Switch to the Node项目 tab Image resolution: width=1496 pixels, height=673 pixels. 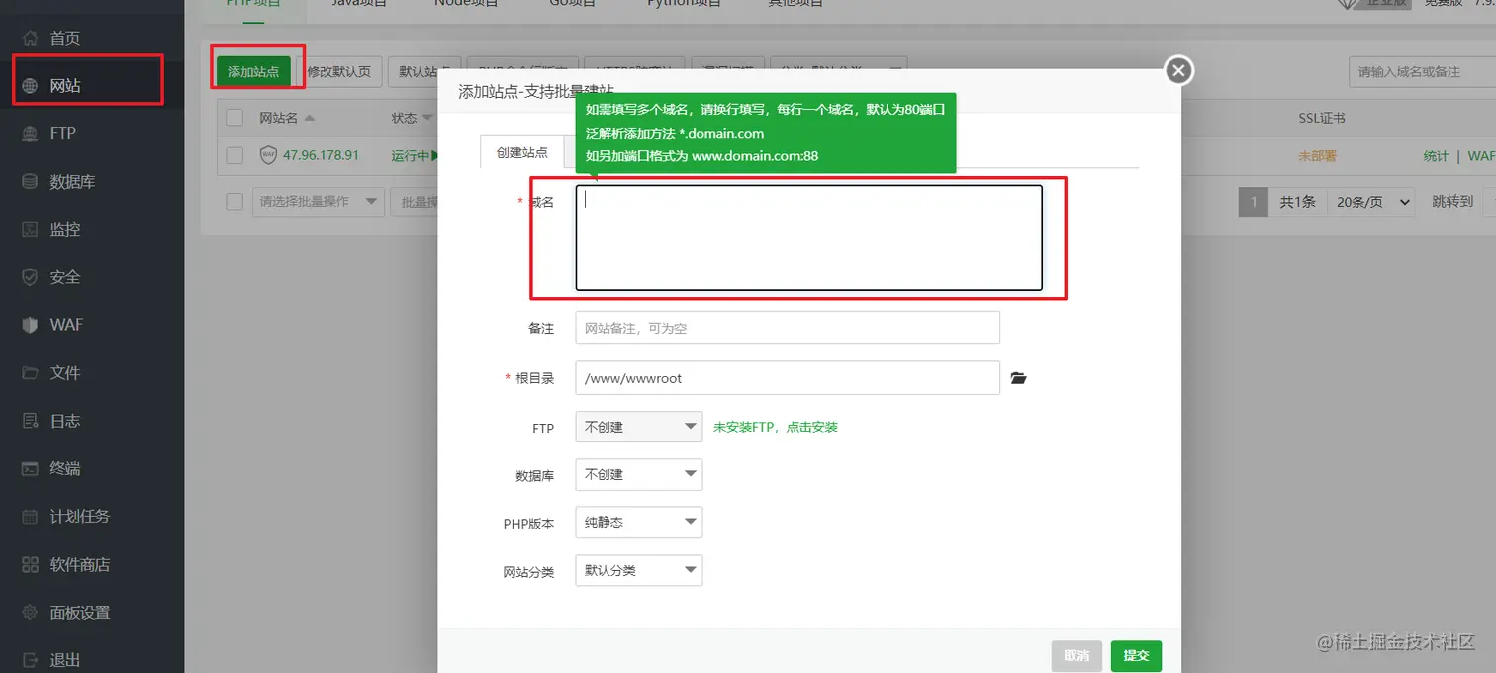tap(466, 3)
